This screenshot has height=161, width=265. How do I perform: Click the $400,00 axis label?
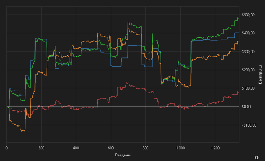tap(248, 33)
